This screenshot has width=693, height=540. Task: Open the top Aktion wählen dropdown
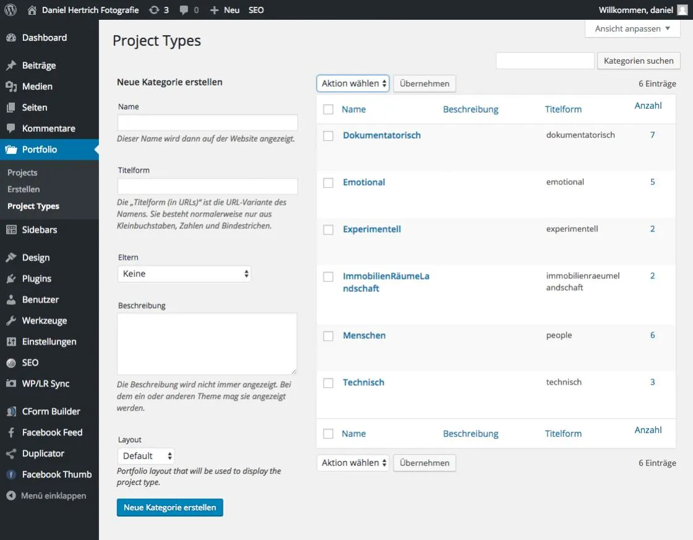coord(353,84)
